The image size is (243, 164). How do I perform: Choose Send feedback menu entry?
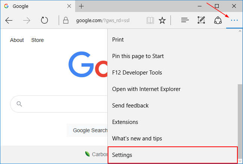coord(172,106)
